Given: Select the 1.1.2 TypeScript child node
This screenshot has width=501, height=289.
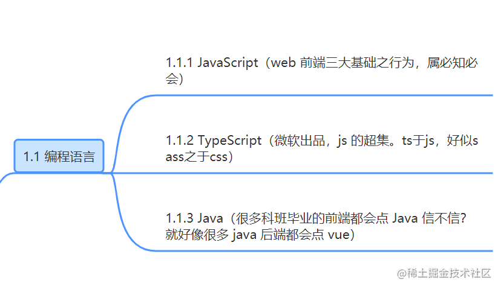Looking at the screenshot, I should click(321, 148).
